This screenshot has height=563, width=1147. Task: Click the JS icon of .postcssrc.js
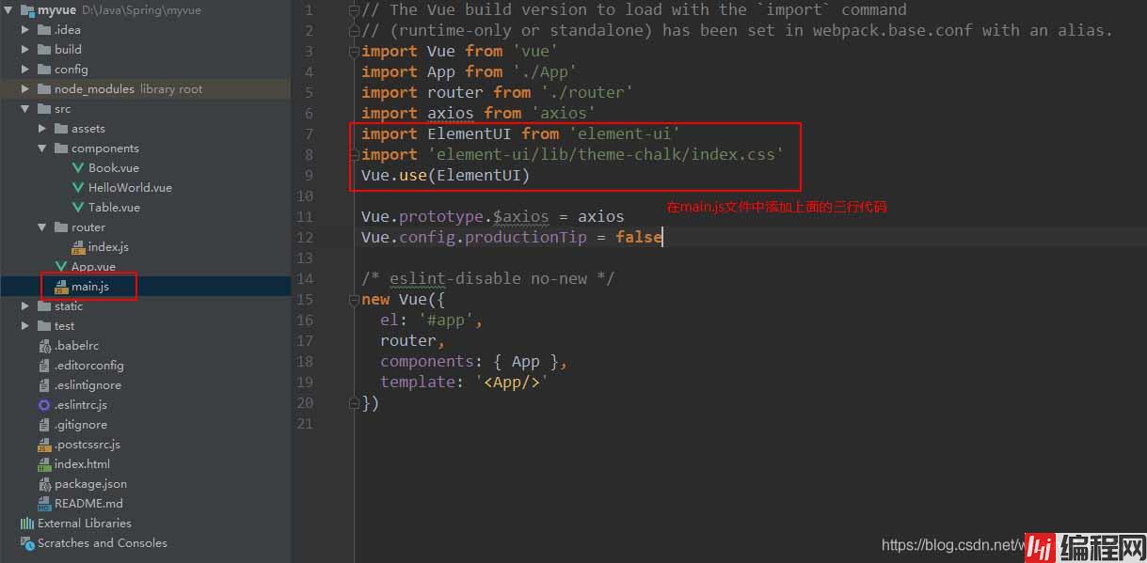[44, 445]
